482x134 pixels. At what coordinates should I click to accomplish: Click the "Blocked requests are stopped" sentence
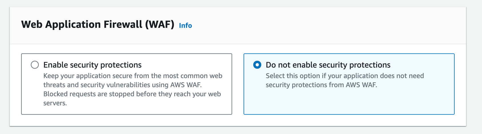[132, 94]
